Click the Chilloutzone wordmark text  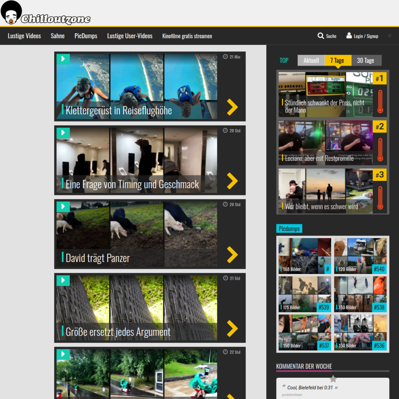click(x=56, y=19)
